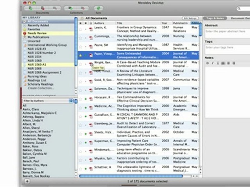250x187 pixels.
Task: Toggle read status dot for Kuperman row
Action: (x=86, y=143)
